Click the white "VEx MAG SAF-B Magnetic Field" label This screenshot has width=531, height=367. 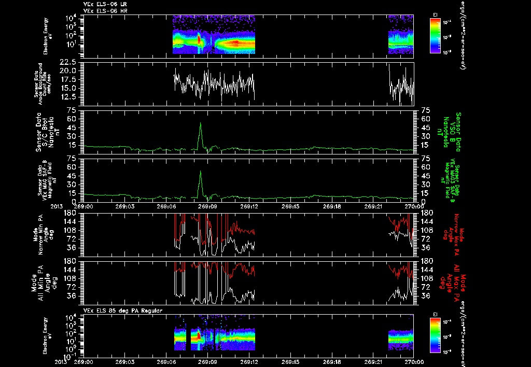click(47, 180)
